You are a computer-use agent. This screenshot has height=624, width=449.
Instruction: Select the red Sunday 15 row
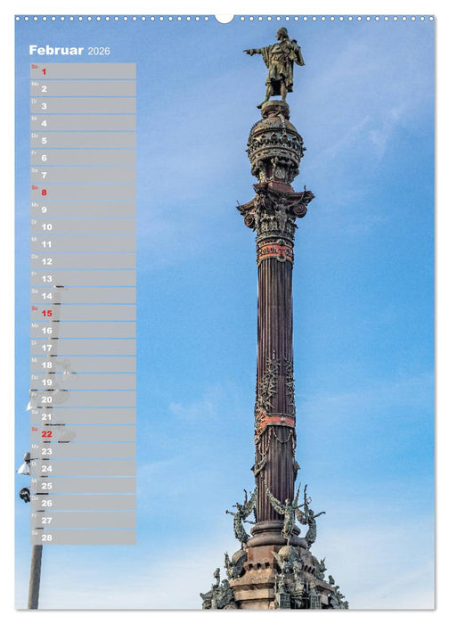click(83, 313)
